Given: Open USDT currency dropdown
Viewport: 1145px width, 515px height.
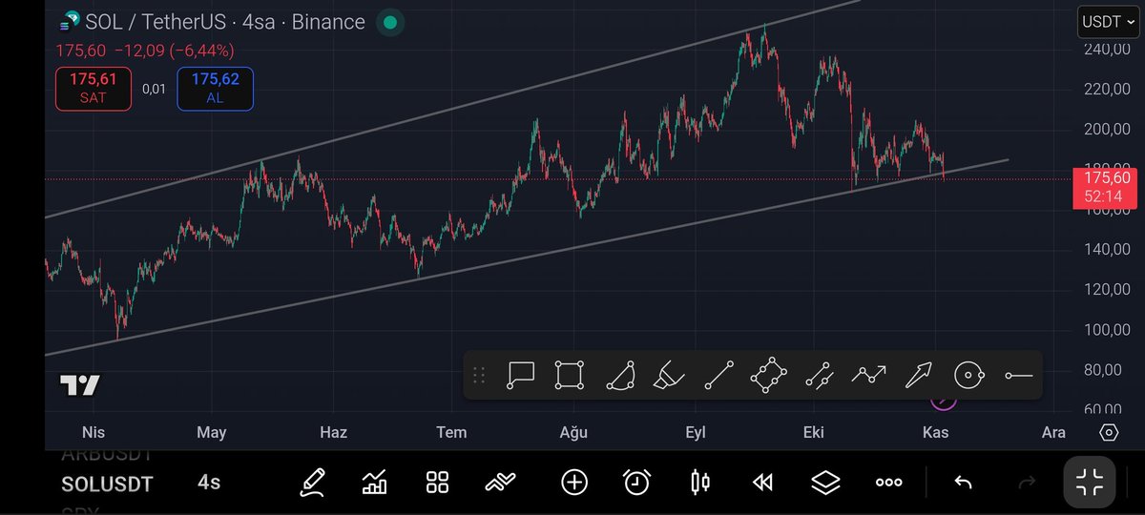Looking at the screenshot, I should (1108, 21).
